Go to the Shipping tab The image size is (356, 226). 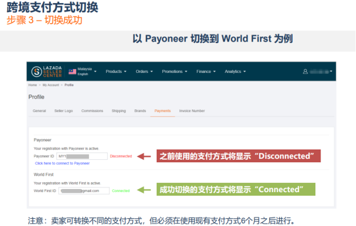tap(119, 111)
